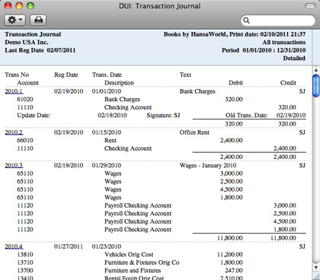Click the blue vertical scroll thumb
320x280 pixels.
pos(316,86)
